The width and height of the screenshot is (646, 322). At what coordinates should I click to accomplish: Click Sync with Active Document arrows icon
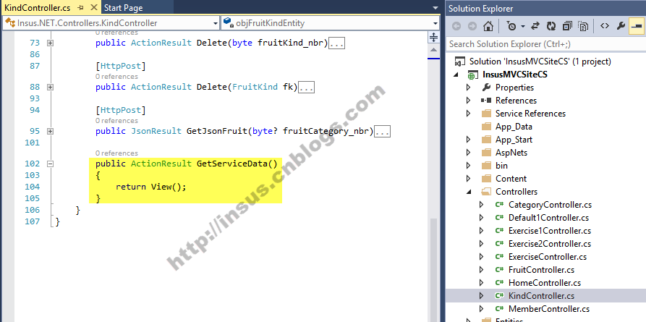(535, 26)
